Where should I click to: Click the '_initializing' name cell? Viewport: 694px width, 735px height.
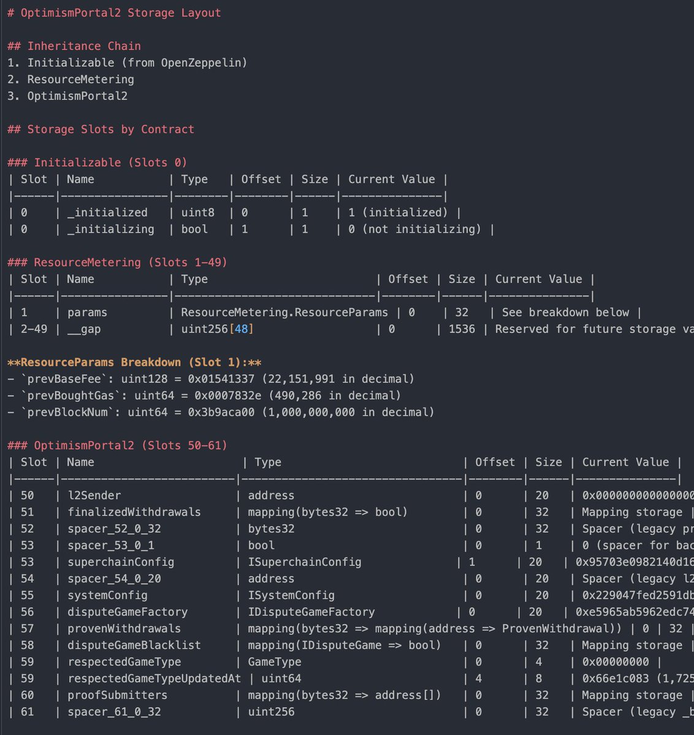click(111, 229)
